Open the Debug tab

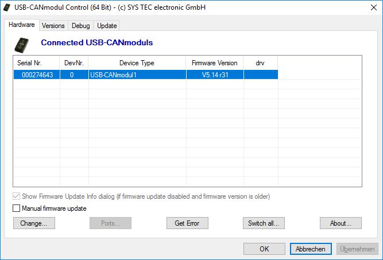point(80,26)
